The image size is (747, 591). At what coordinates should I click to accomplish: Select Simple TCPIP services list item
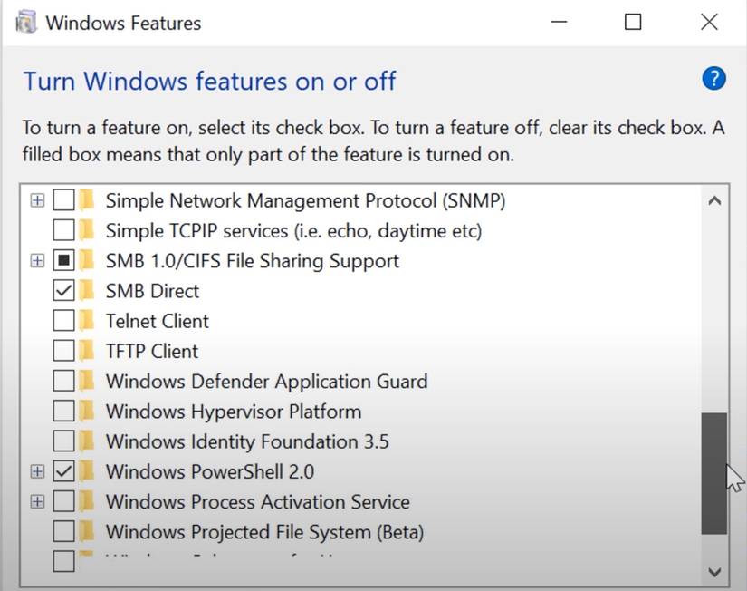click(x=293, y=230)
